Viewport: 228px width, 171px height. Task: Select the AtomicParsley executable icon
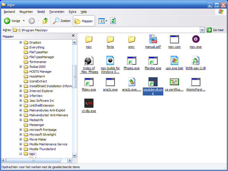(196, 82)
